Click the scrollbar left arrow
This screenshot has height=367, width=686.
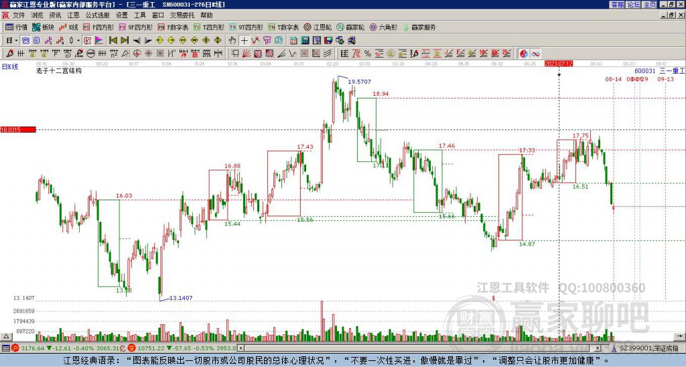(241, 348)
